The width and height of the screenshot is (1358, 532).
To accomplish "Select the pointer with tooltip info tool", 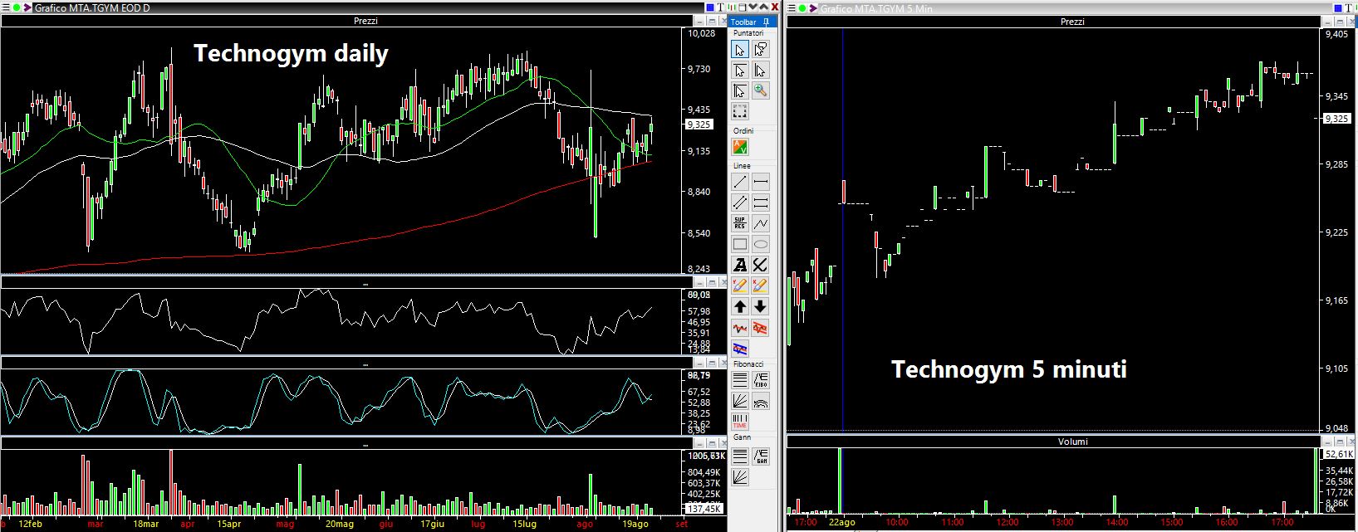I will 761,49.
